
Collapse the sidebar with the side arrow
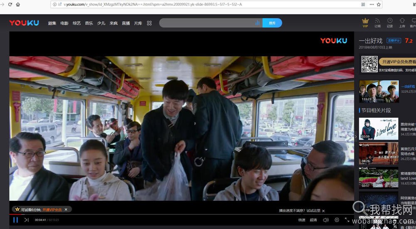[356, 137]
